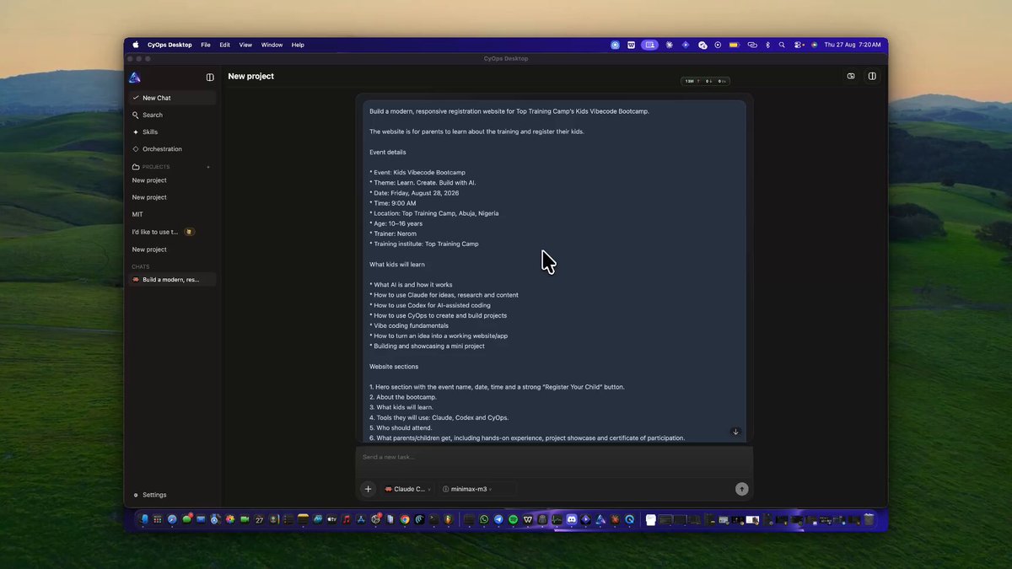The image size is (1012, 569).
Task: Click the icon left of the right-panel toggle
Action: (x=851, y=76)
